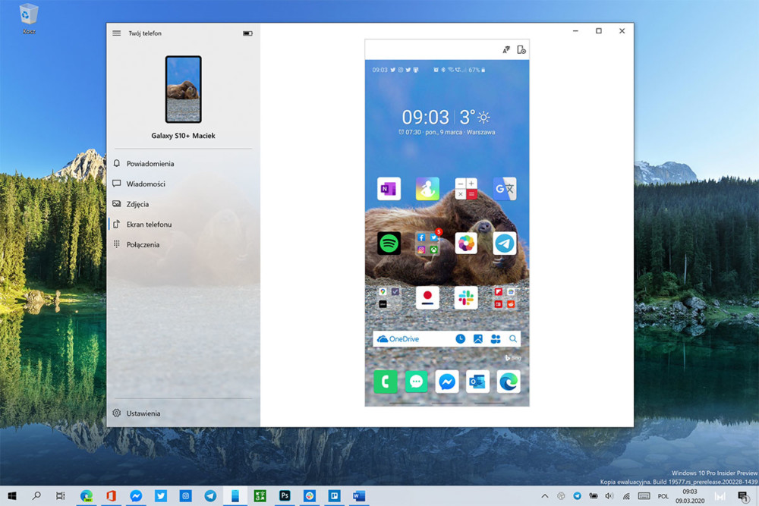Open the social apps folder with badge
The width and height of the screenshot is (759, 506).
[427, 244]
